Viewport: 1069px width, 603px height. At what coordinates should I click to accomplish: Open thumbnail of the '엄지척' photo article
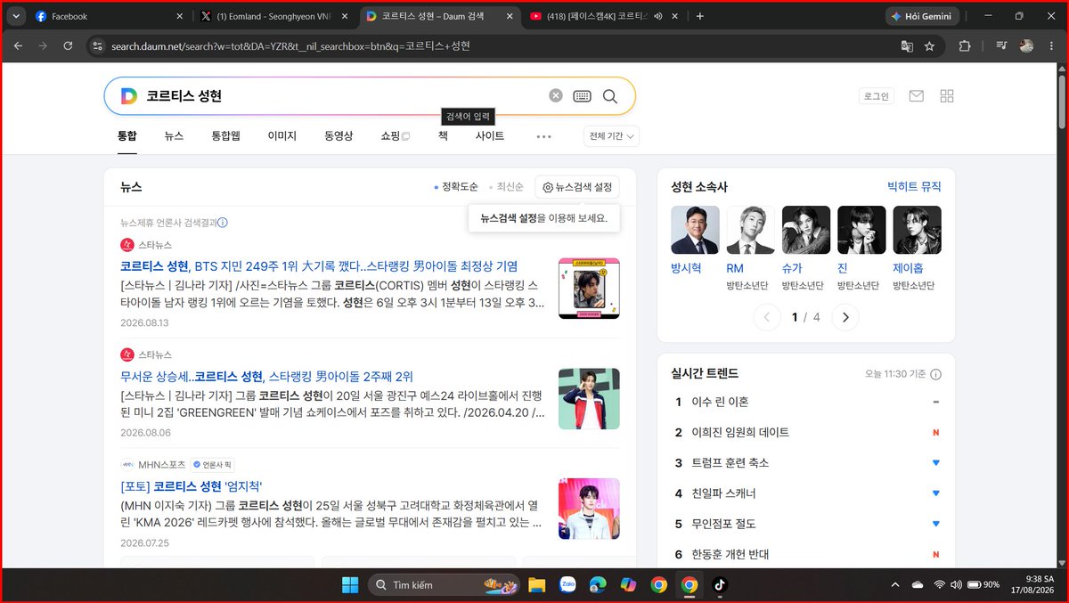click(589, 509)
